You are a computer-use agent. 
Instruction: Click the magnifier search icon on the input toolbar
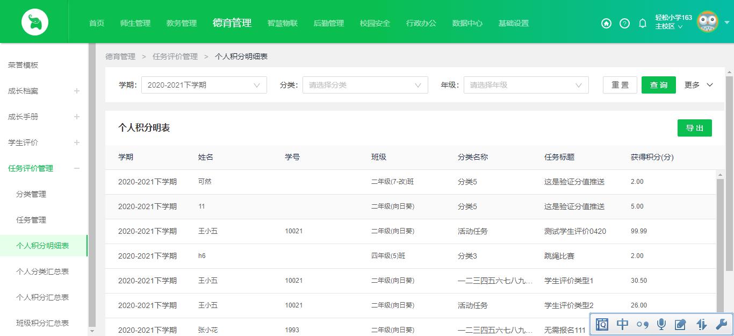[602, 324]
